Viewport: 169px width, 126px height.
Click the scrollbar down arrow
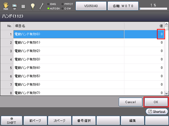(x=167, y=93)
